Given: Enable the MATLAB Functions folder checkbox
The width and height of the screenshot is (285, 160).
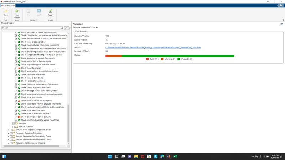Looking at the screenshot, I should pyautogui.click(x=14, y=127).
